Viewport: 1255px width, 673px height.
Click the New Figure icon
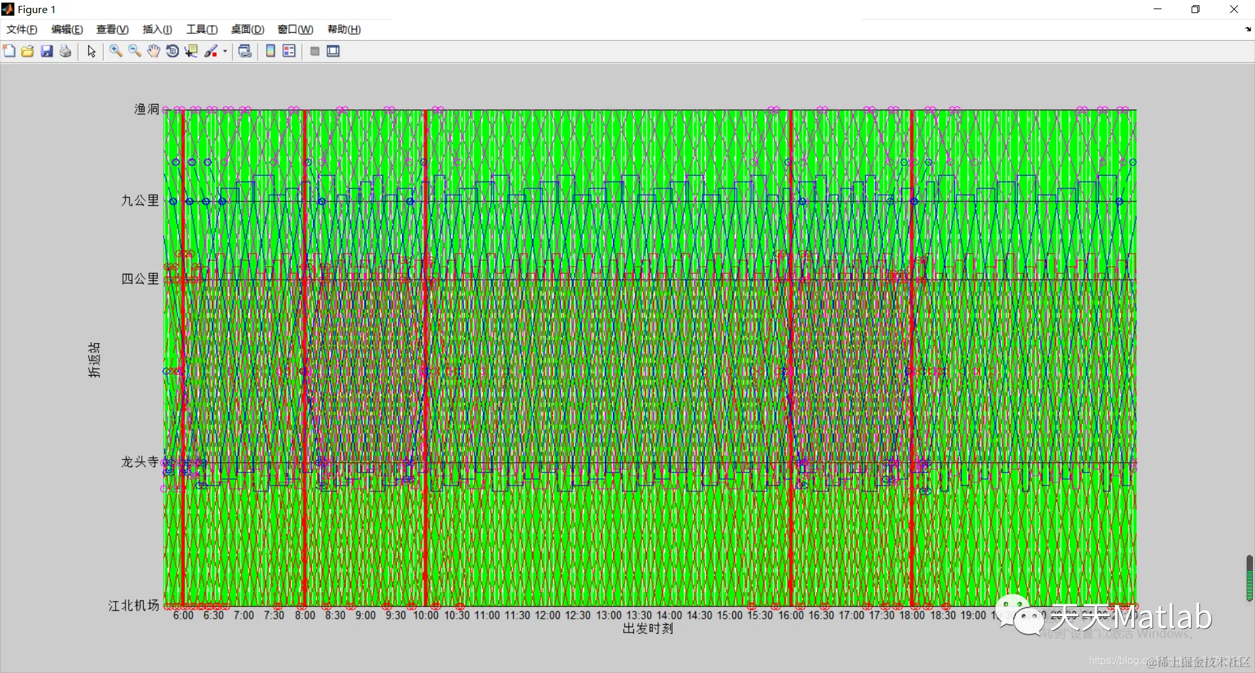9,51
